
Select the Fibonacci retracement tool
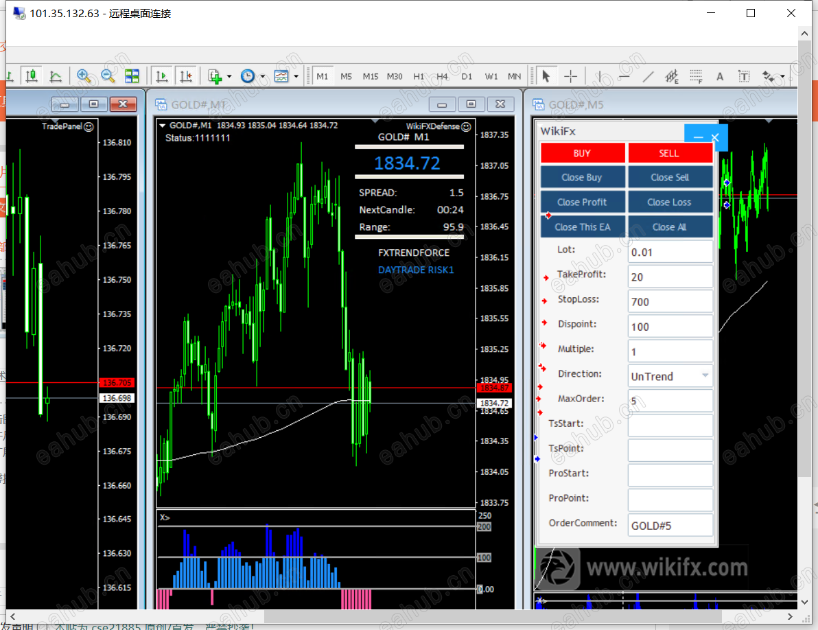pyautogui.click(x=696, y=76)
